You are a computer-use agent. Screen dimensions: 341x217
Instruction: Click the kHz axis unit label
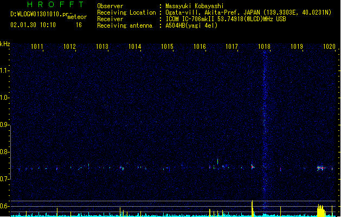5,44
